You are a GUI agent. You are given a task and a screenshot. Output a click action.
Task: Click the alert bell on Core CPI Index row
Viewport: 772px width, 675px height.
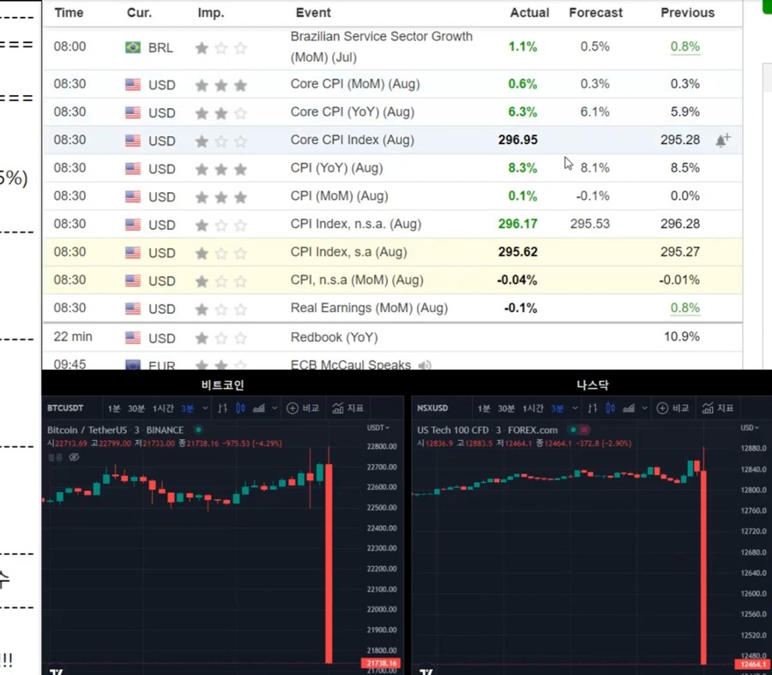[722, 140]
